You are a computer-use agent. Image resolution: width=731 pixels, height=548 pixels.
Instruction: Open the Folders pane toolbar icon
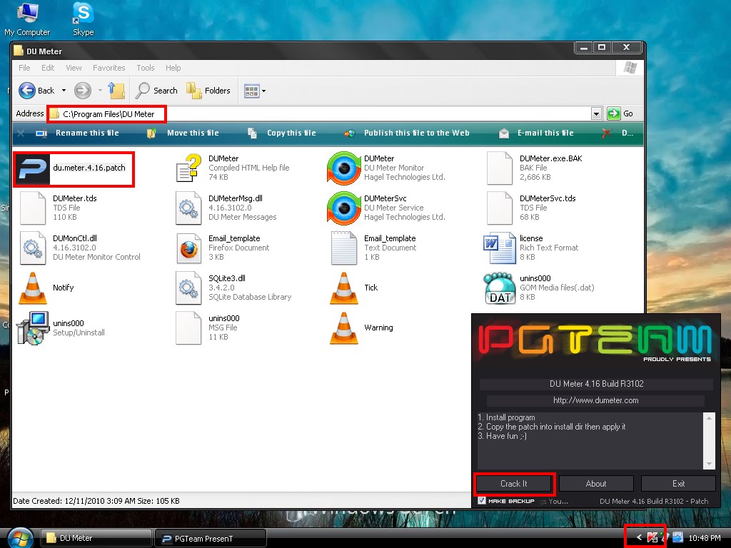click(x=193, y=91)
